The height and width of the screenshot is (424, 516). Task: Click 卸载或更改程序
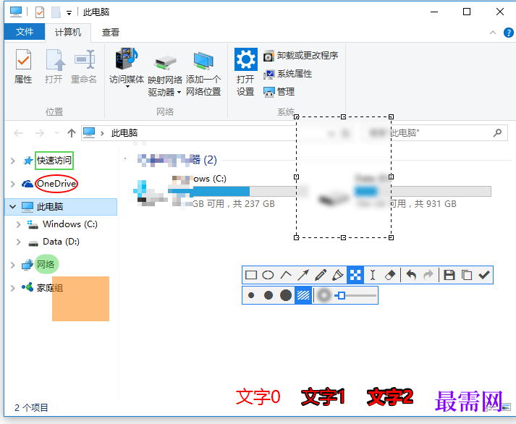[x=301, y=56]
